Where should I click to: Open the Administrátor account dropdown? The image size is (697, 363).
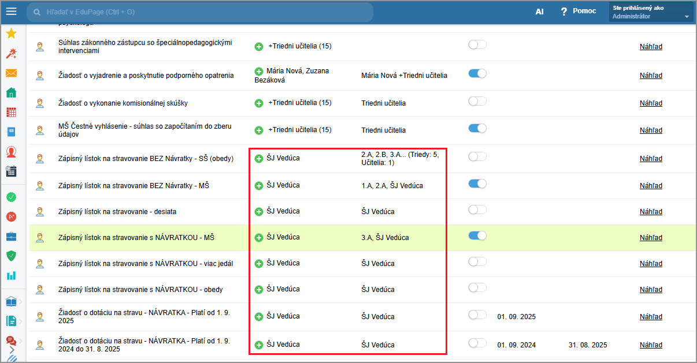651,12
